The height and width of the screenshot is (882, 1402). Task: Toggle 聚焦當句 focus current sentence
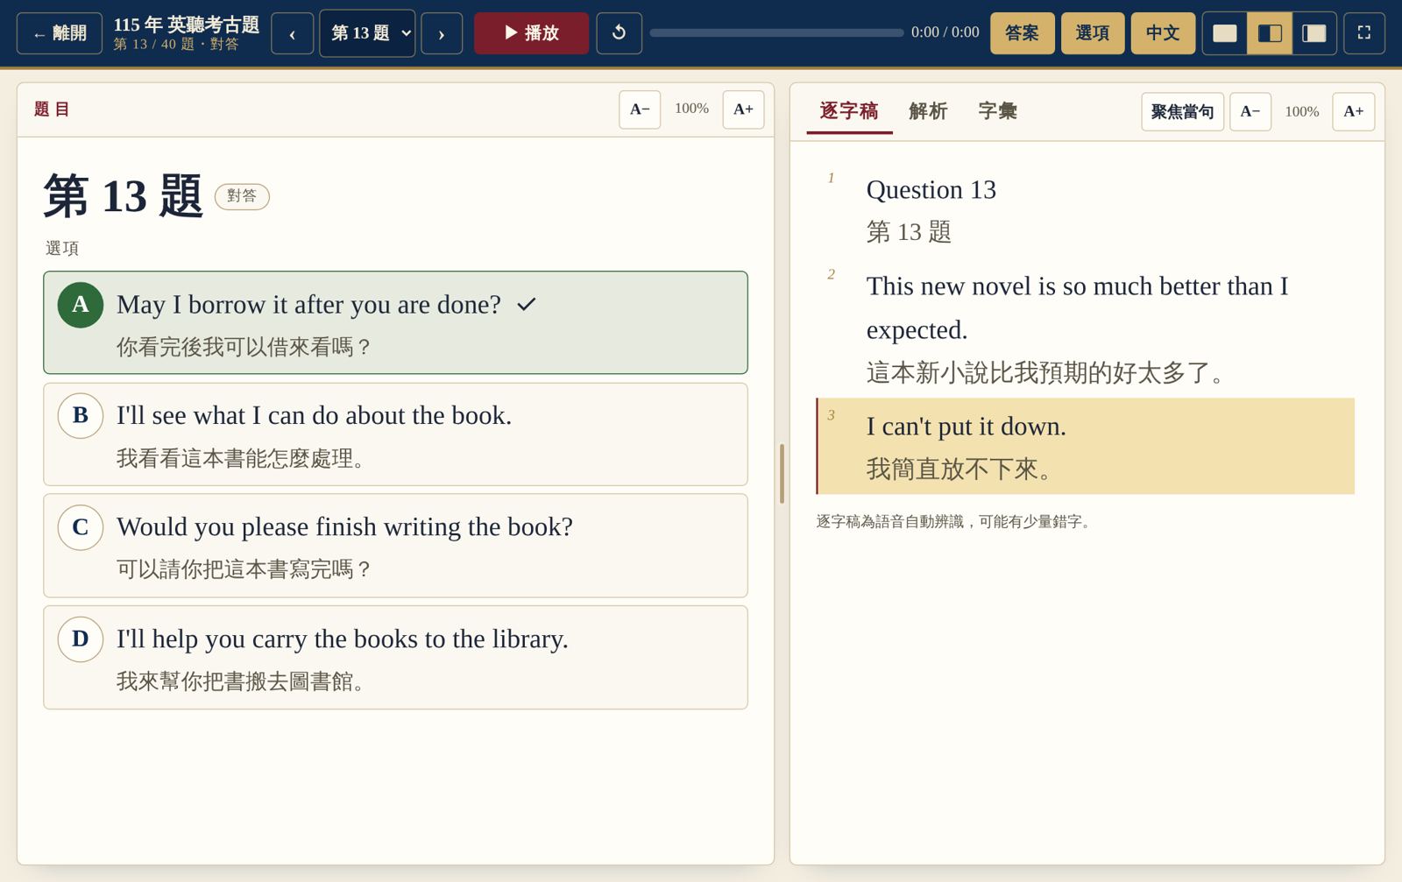coord(1182,111)
